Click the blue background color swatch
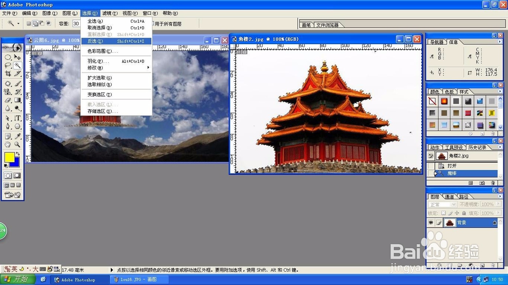Screen dimensions: 508x285 (17, 163)
